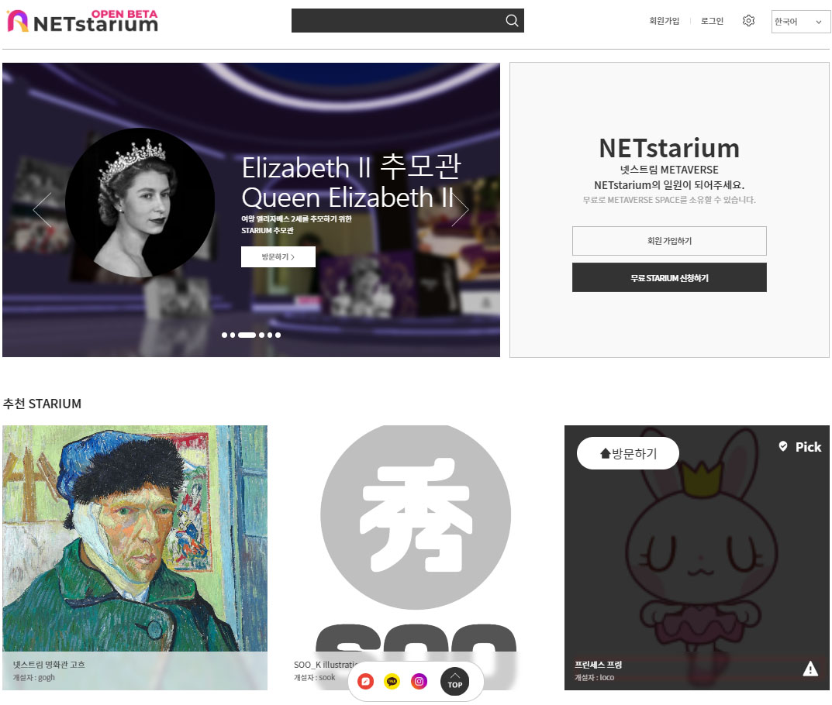Go to the previous banner slide arrow
Screen dimensions: 832x705
pyautogui.click(x=43, y=209)
